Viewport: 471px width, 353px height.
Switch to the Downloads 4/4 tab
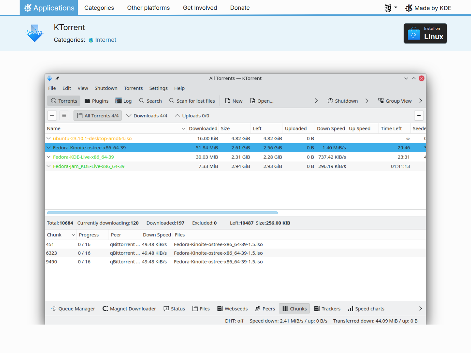[x=147, y=115]
